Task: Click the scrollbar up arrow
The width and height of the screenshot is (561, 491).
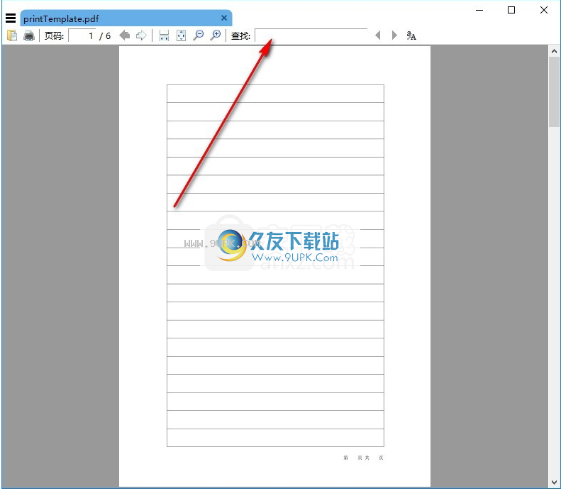Action: click(554, 51)
